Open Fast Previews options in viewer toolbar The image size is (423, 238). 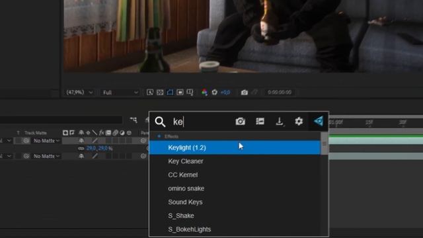click(150, 93)
